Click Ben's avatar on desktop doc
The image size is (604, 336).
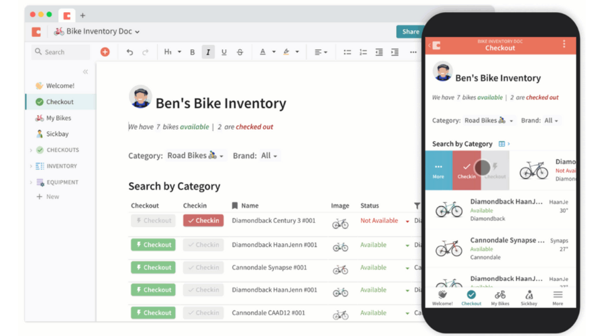point(140,97)
